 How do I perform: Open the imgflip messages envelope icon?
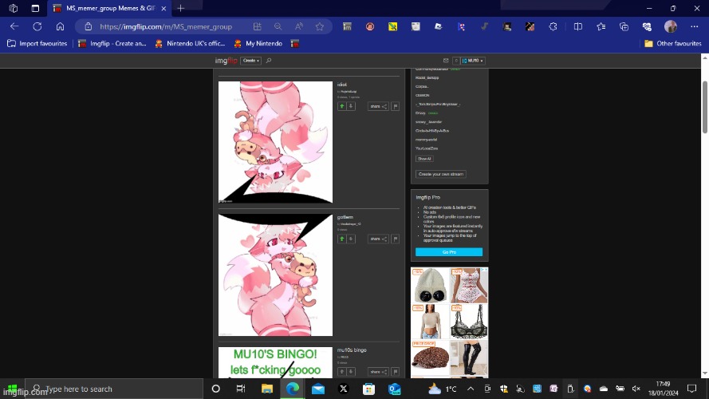tap(446, 61)
